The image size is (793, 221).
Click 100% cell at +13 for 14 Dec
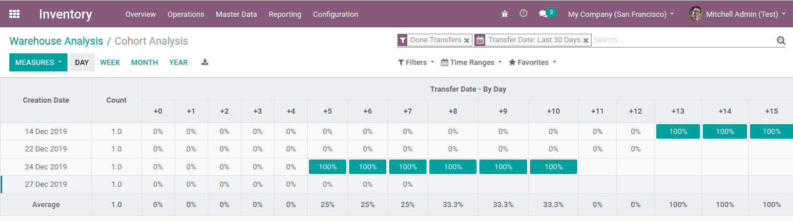[x=678, y=132]
